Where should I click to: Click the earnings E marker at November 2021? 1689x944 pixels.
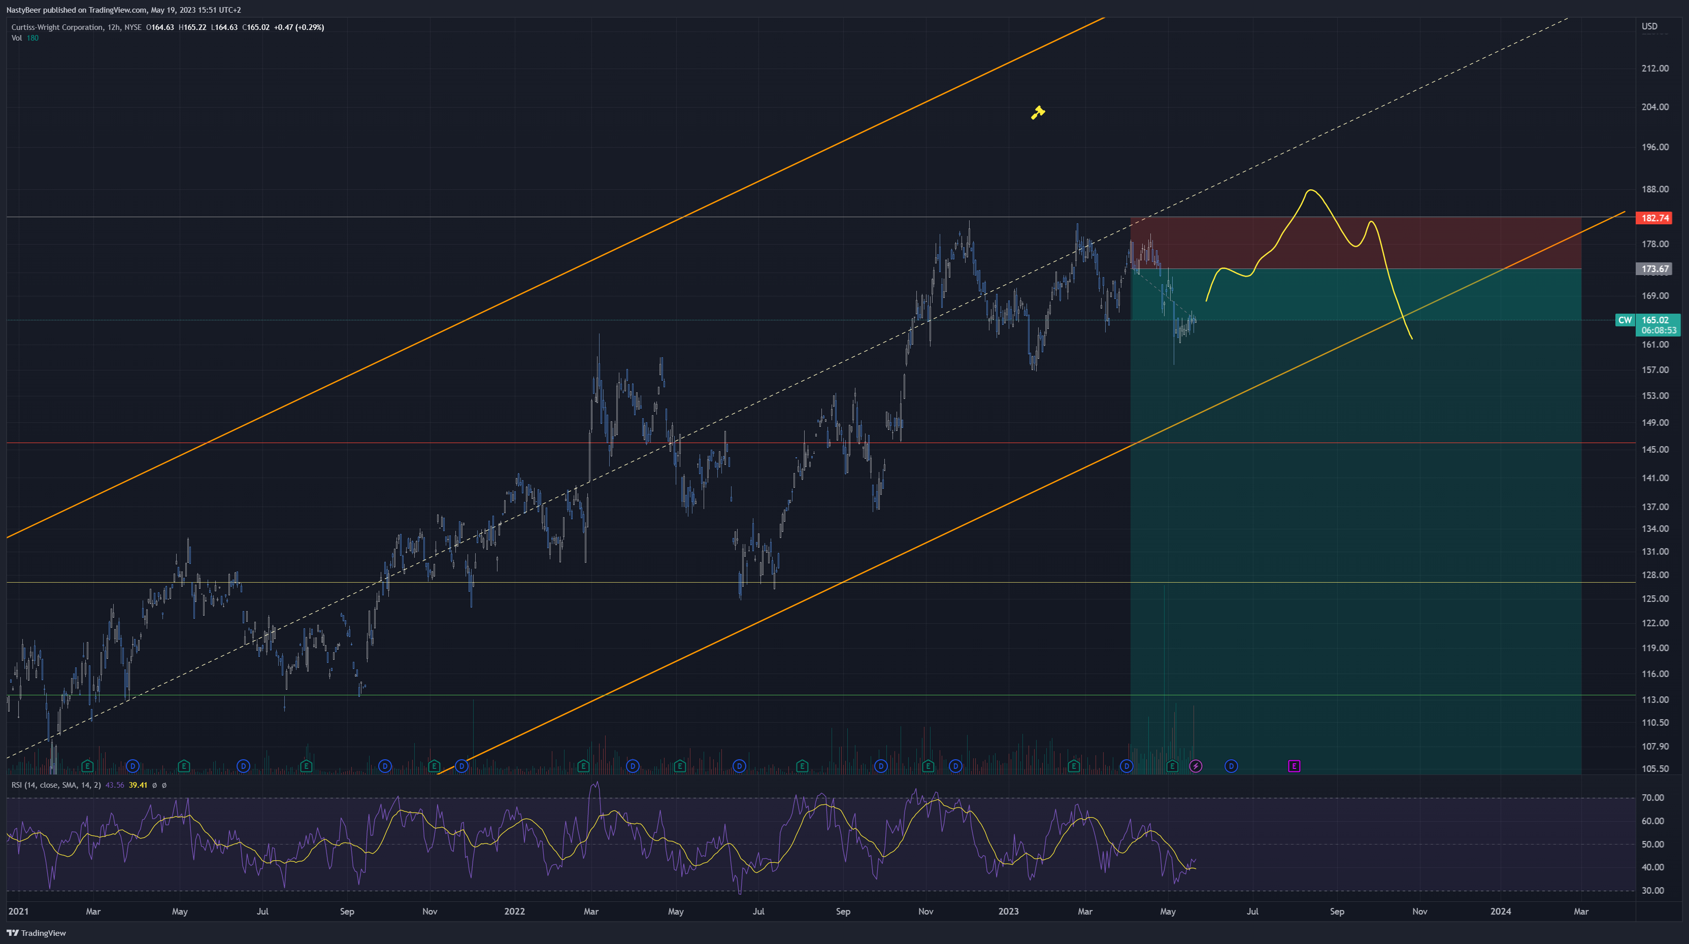pyautogui.click(x=434, y=766)
